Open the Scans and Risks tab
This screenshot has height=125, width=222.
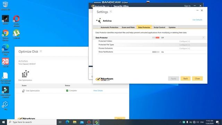coord(128,27)
